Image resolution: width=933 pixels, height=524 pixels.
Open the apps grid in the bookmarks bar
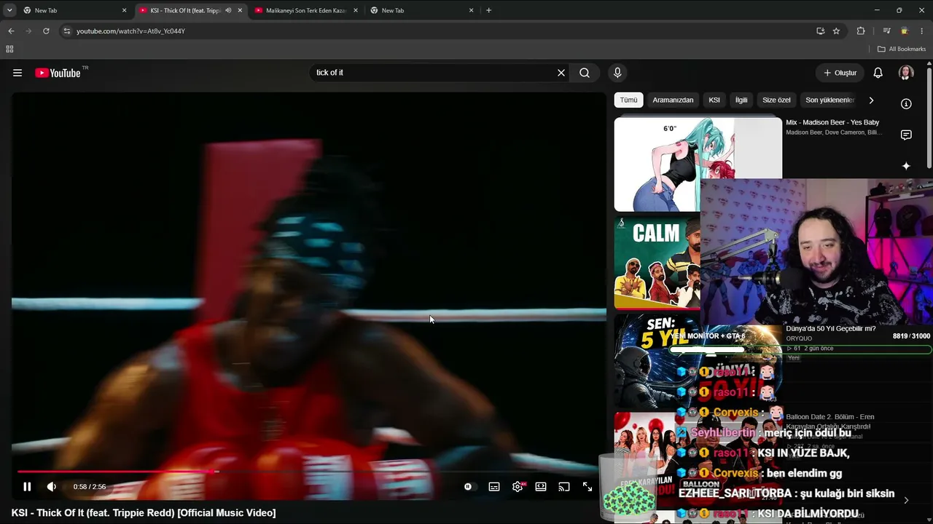[x=9, y=49]
